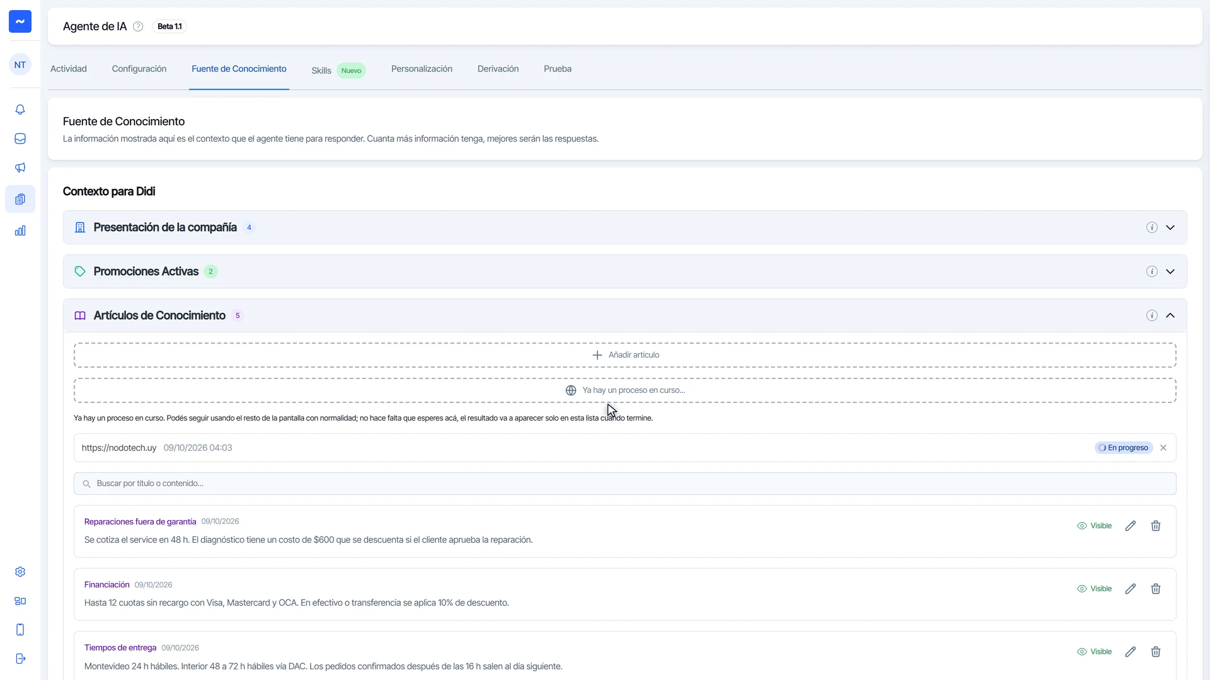This screenshot has width=1210, height=680.
Task: Open the notifications bell in sidebar
Action: [x=20, y=110]
